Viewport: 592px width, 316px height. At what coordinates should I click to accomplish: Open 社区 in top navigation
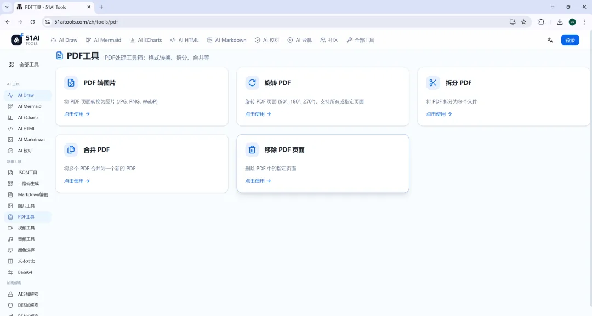tap(329, 40)
